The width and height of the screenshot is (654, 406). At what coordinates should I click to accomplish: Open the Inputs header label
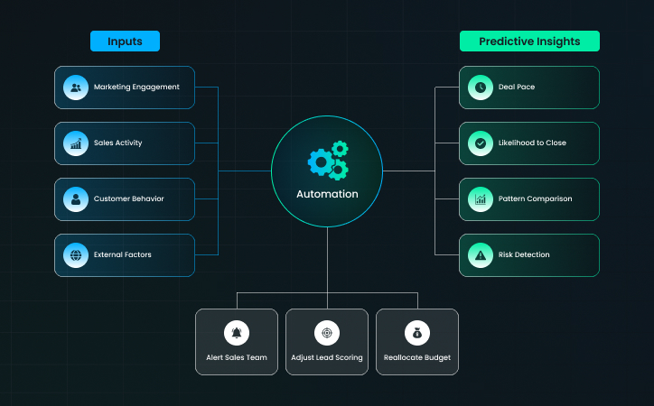pyautogui.click(x=125, y=42)
